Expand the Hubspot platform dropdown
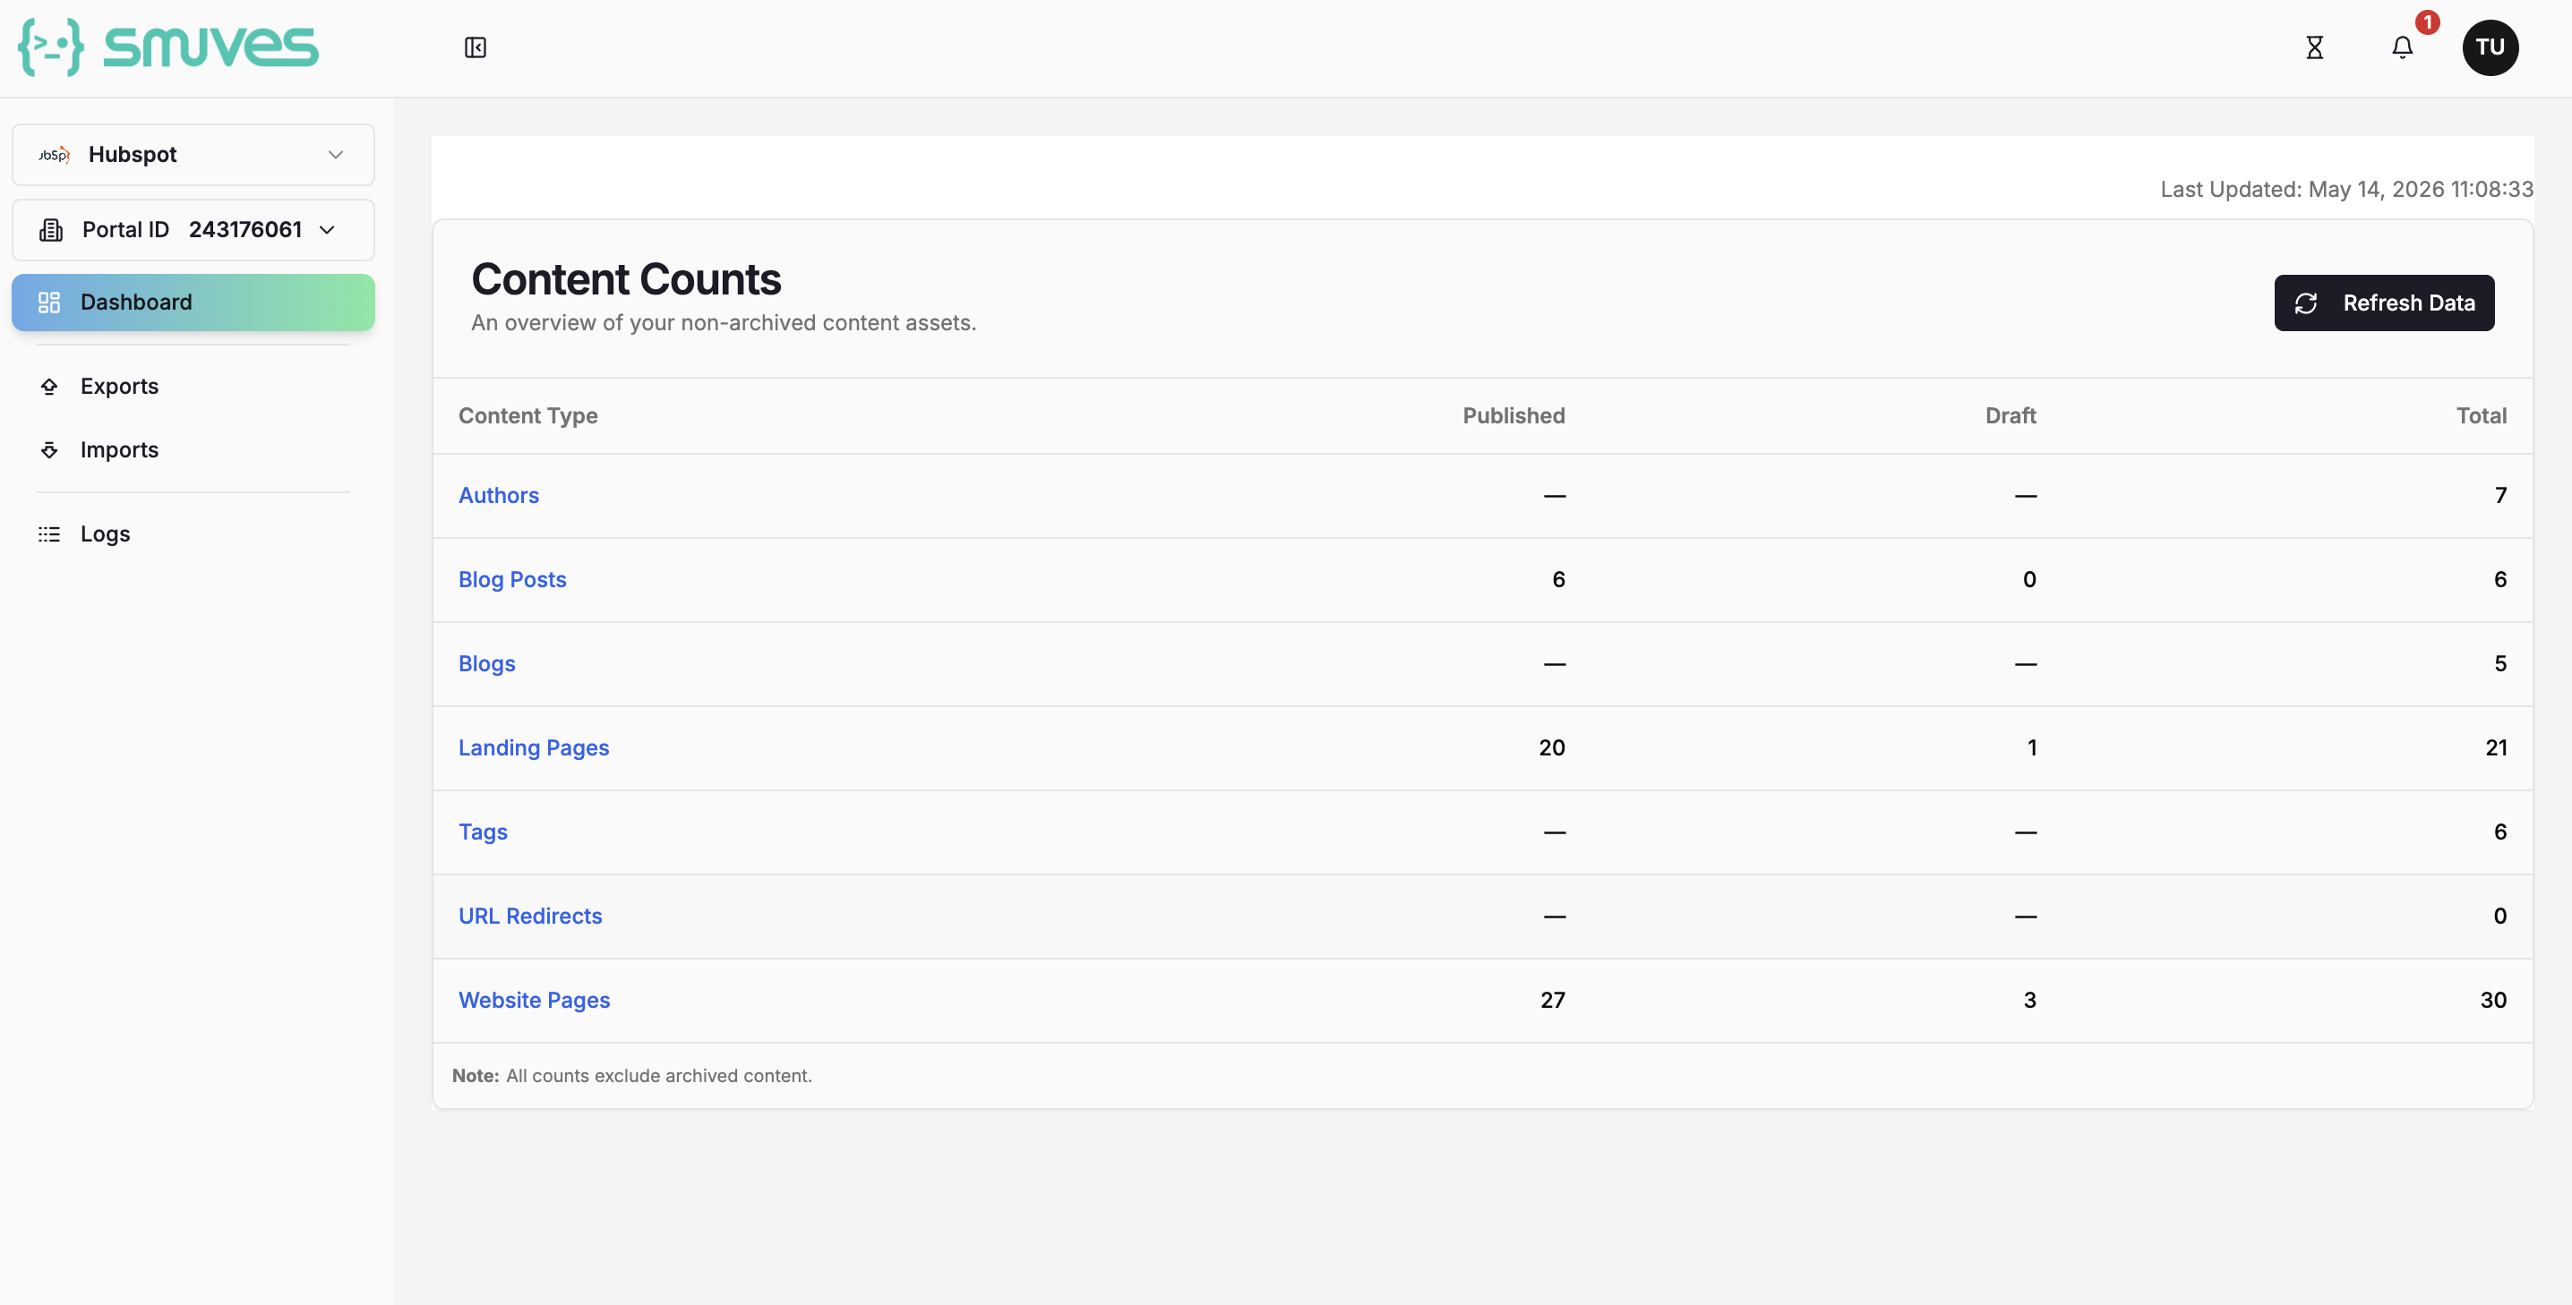Image resolution: width=2572 pixels, height=1305 pixels. click(193, 155)
